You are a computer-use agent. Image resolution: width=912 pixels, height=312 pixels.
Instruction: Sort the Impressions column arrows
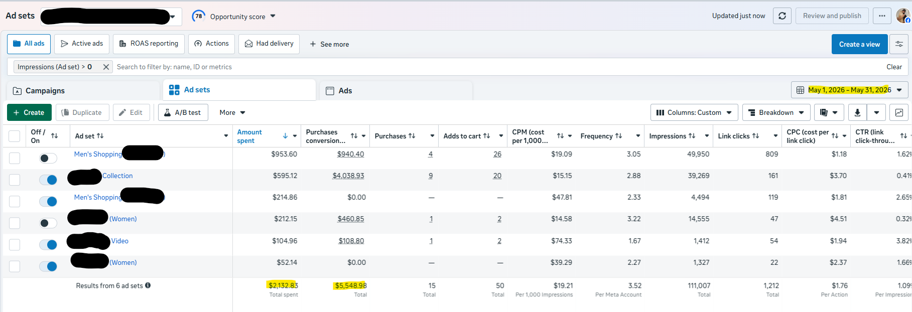click(692, 136)
